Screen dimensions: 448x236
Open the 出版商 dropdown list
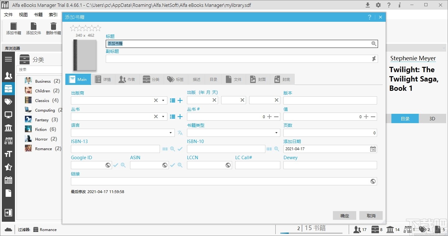163,100
